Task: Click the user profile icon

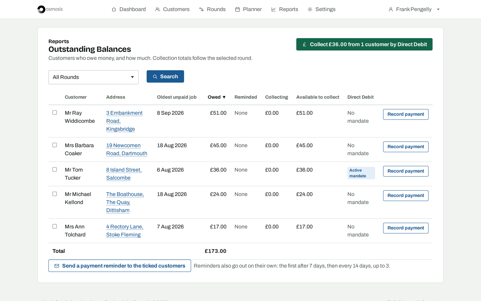Action: pos(391,9)
